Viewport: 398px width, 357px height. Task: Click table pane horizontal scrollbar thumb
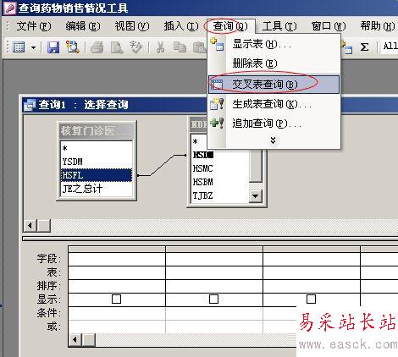tap(44, 225)
